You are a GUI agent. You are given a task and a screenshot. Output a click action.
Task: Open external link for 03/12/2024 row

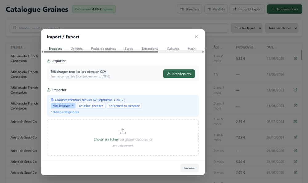tap(295, 121)
